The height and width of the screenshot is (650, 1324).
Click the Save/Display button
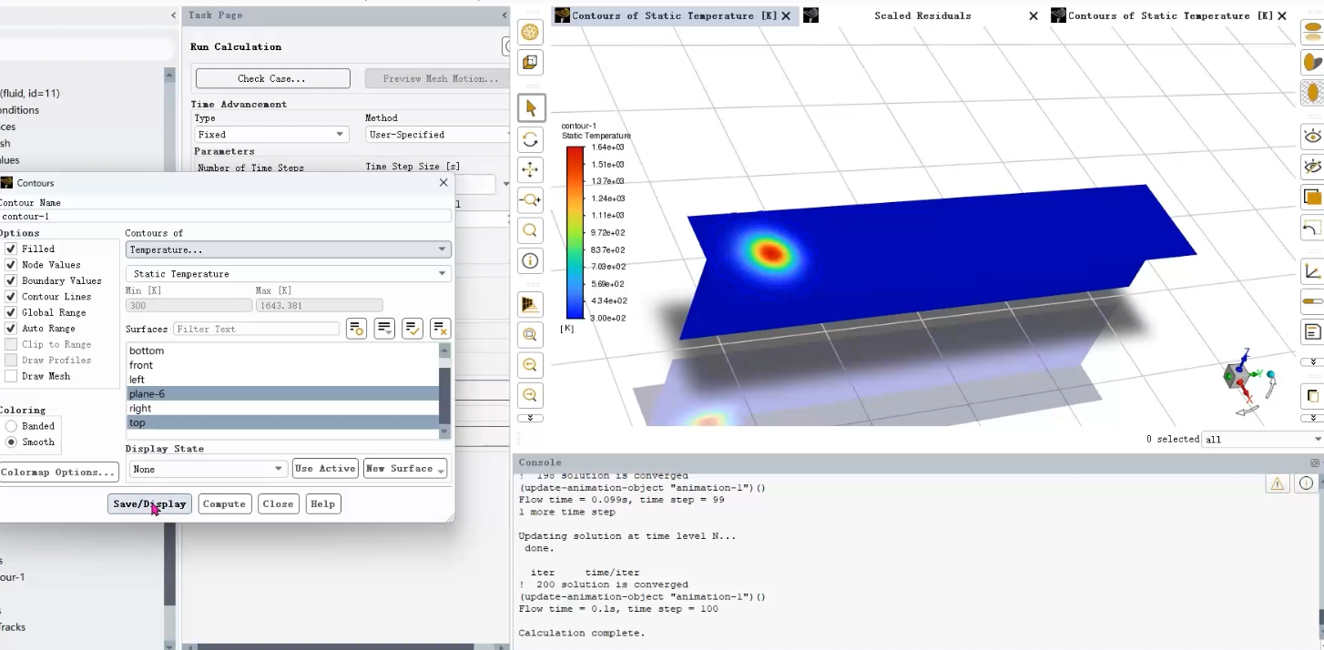click(x=149, y=504)
